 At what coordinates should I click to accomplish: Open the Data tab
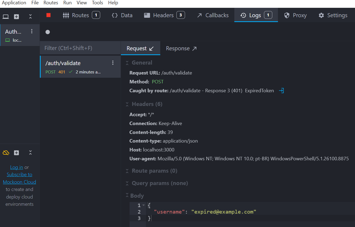(x=122, y=15)
